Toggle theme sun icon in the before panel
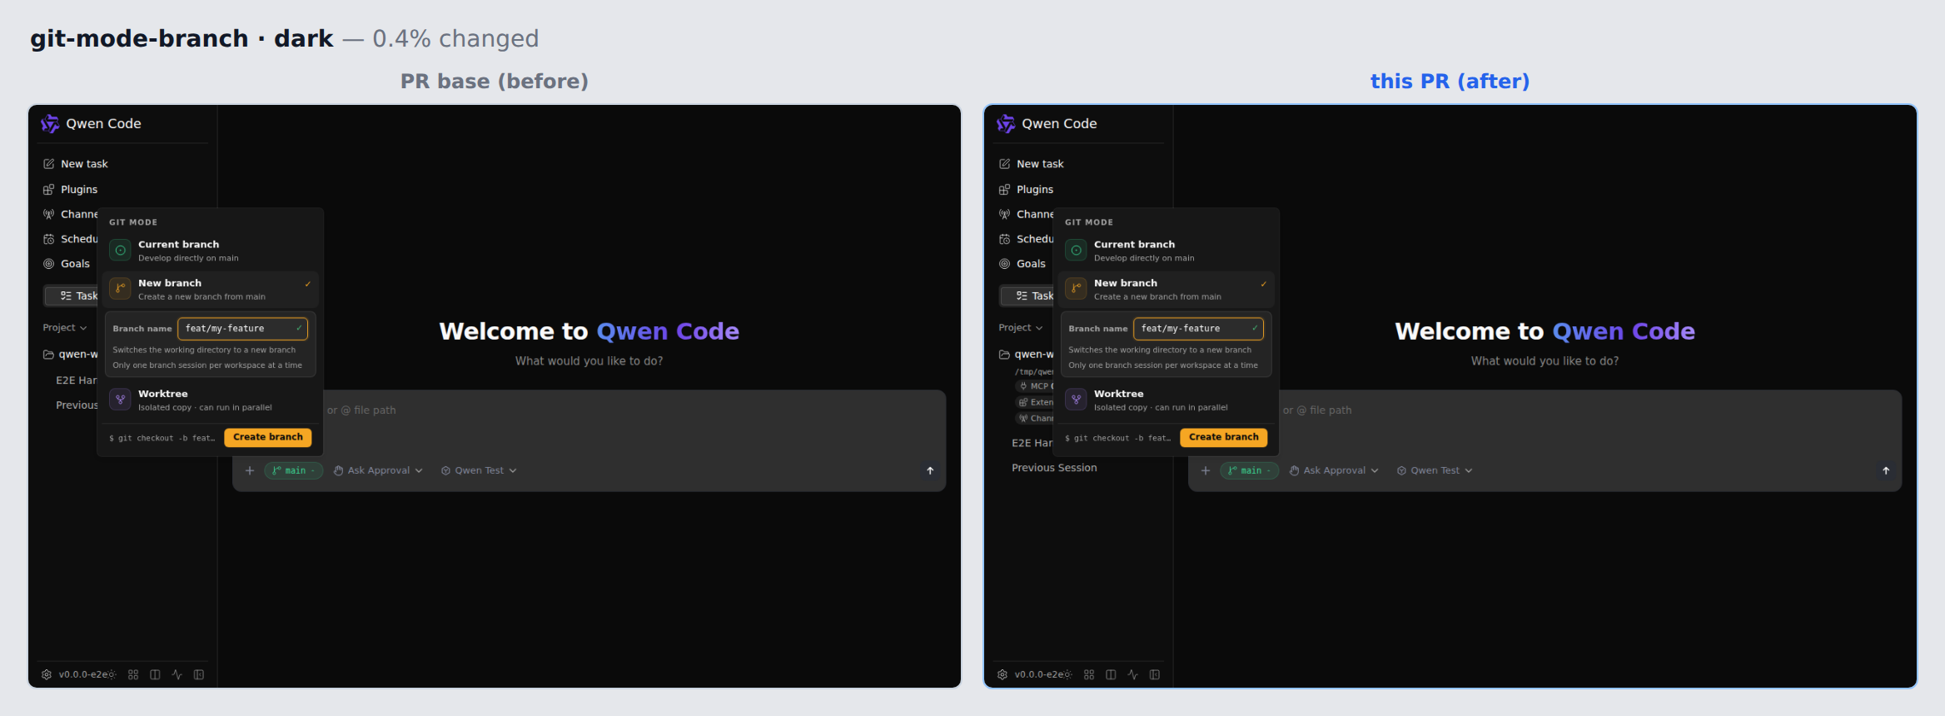The width and height of the screenshot is (1945, 716). pos(112,674)
